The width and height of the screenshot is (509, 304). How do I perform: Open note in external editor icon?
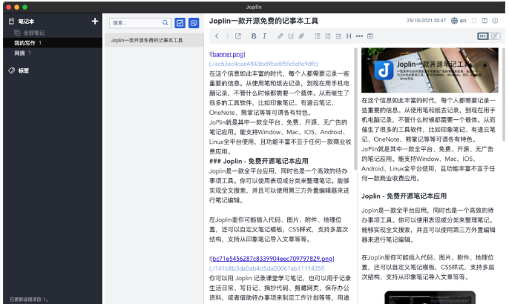tap(238, 36)
